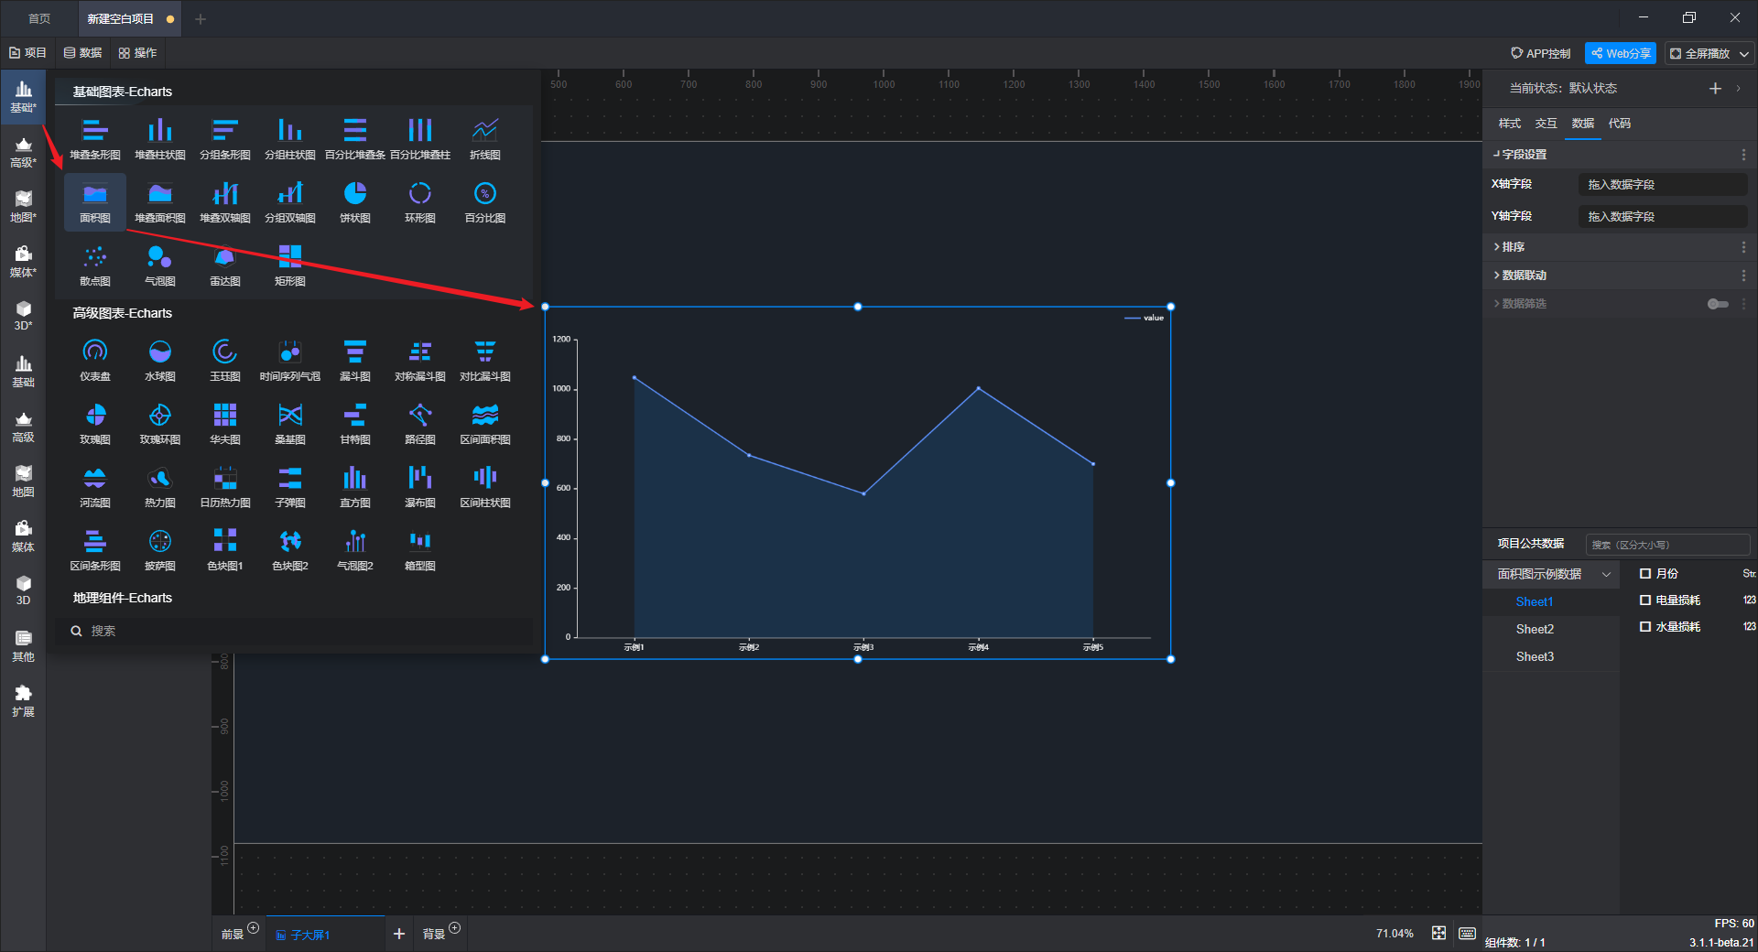Switch to the 代码 tab
Image resolution: width=1758 pixels, height=952 pixels.
tap(1619, 124)
